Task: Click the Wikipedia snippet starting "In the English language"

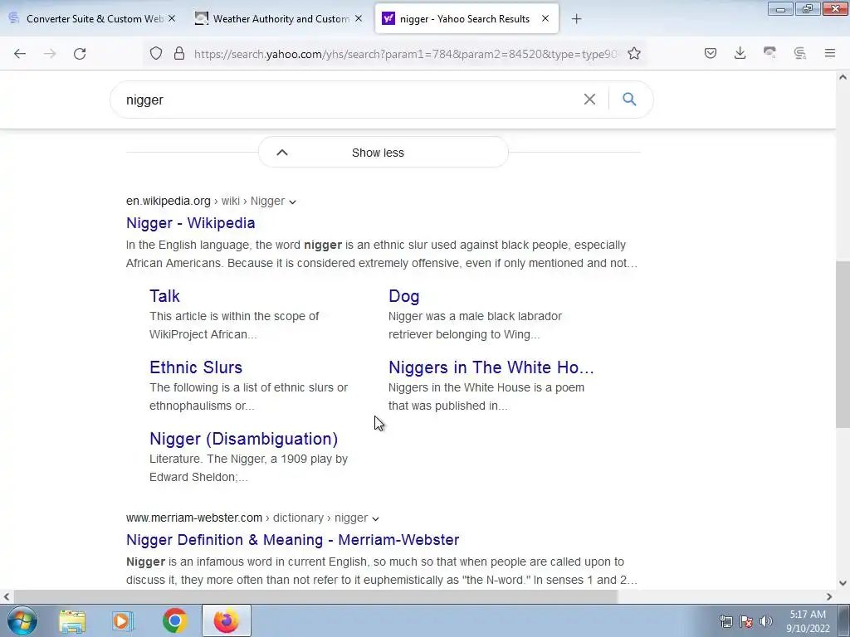Action: coord(382,254)
